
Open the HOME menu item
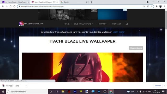(67, 24)
